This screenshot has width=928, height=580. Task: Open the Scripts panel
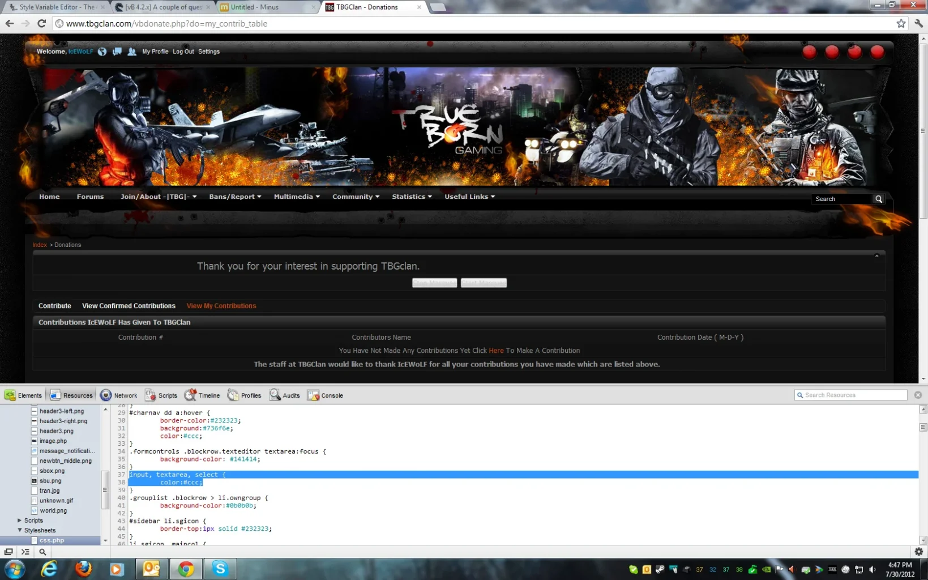pyautogui.click(x=161, y=395)
